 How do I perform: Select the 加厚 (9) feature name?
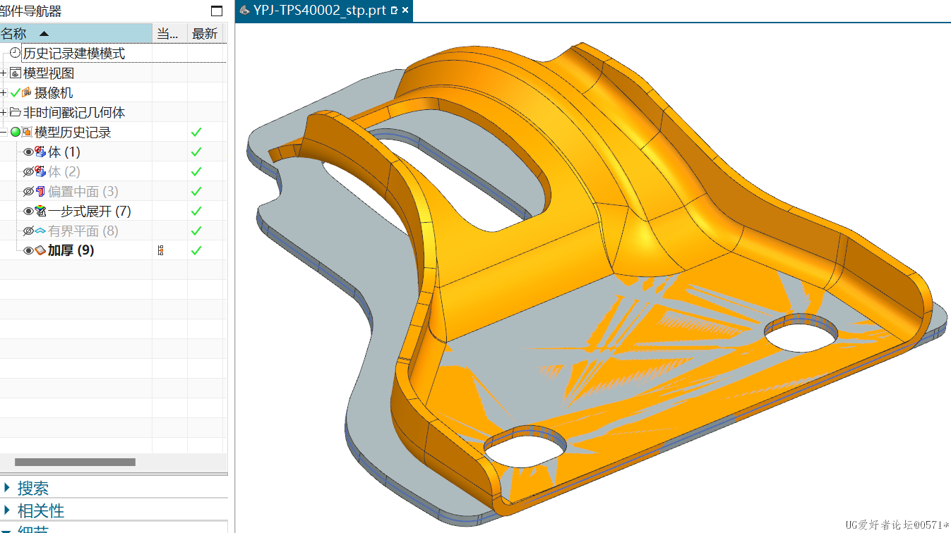click(x=71, y=250)
